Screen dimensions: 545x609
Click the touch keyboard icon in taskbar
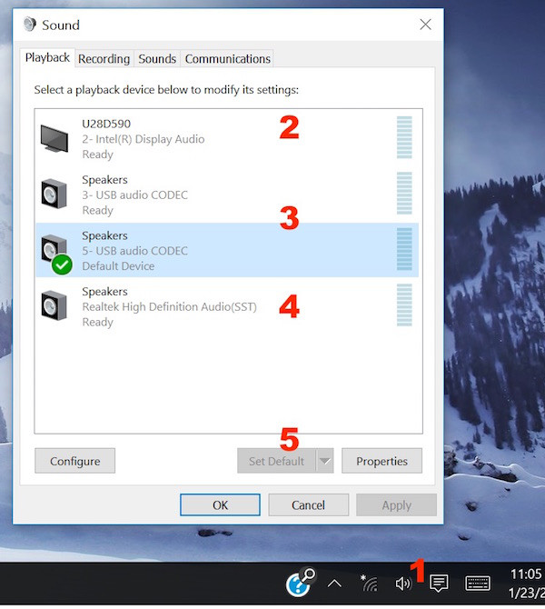pos(478,584)
